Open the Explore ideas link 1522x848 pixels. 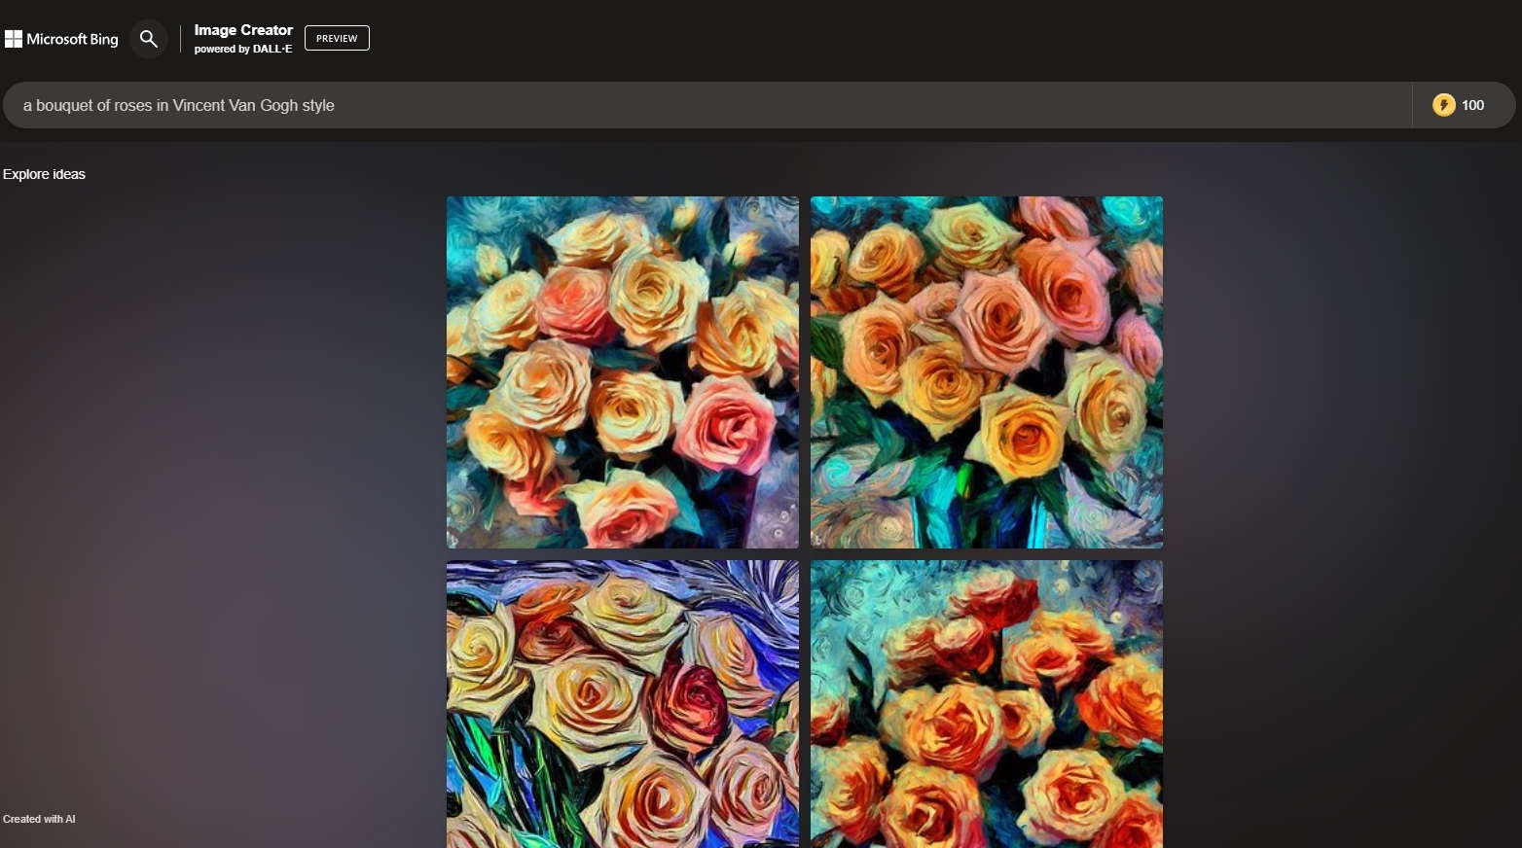point(44,174)
